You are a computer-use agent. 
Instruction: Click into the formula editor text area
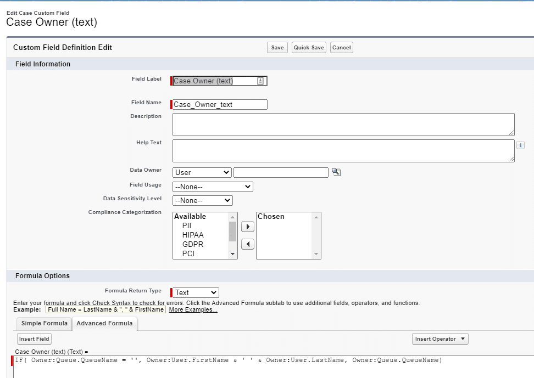tap(274, 367)
